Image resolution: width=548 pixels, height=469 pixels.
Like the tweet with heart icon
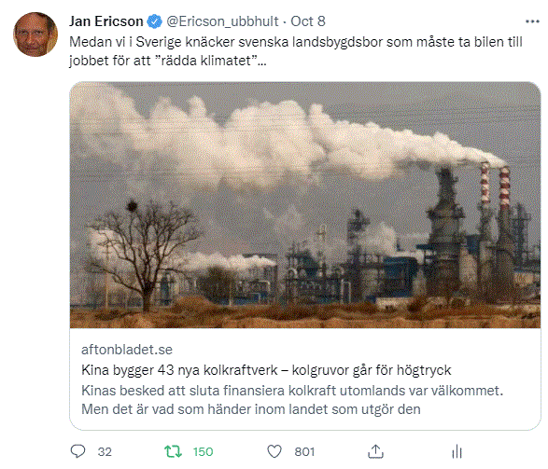(274, 451)
